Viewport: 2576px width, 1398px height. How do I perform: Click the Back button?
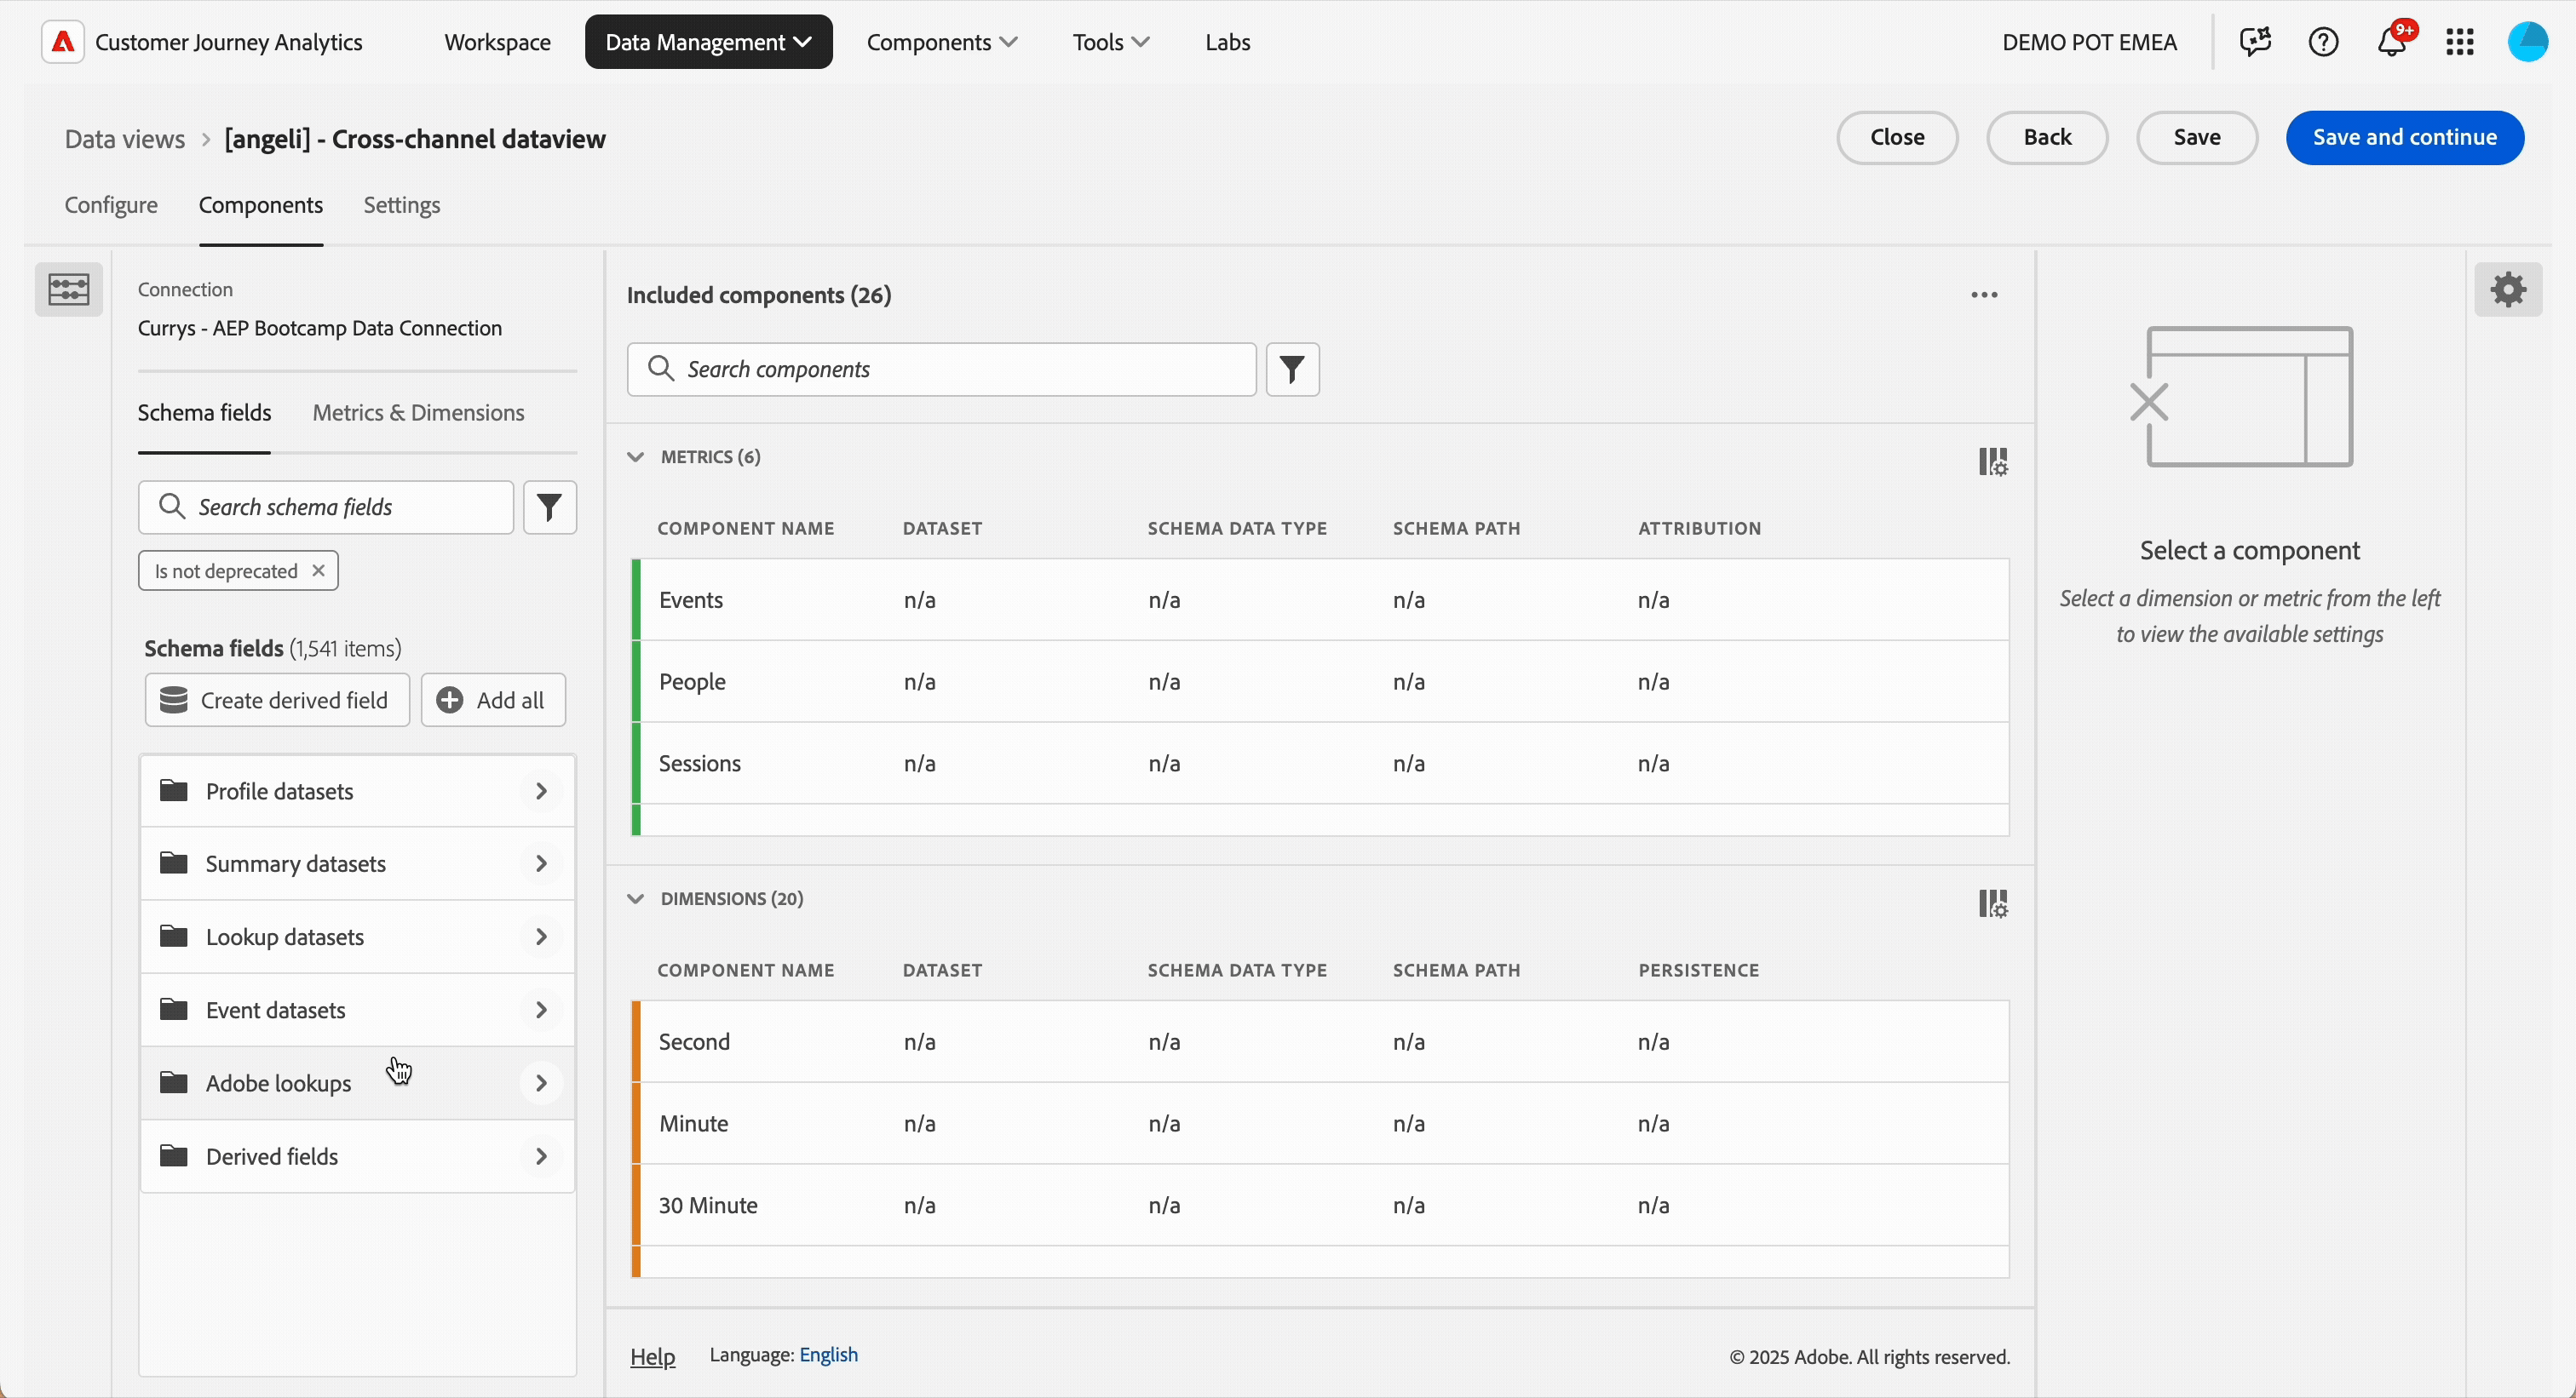[x=2047, y=138]
